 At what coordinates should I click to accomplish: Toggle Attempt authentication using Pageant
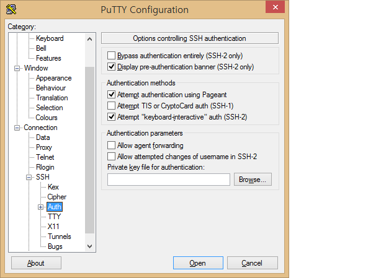coord(111,95)
